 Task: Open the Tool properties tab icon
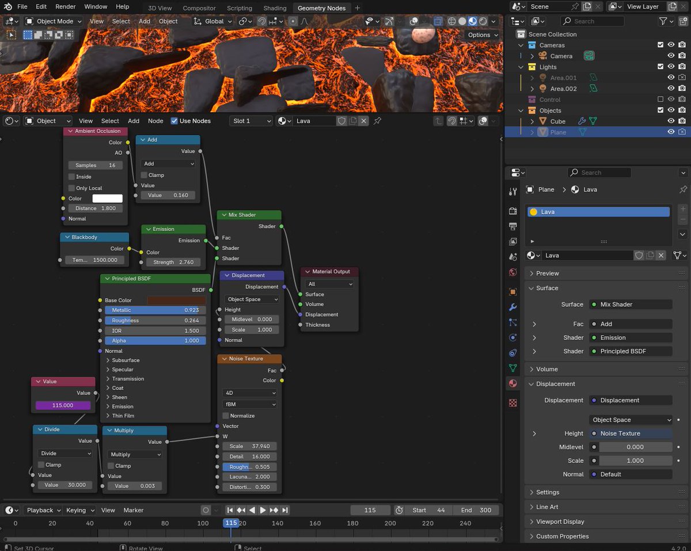coord(513,192)
